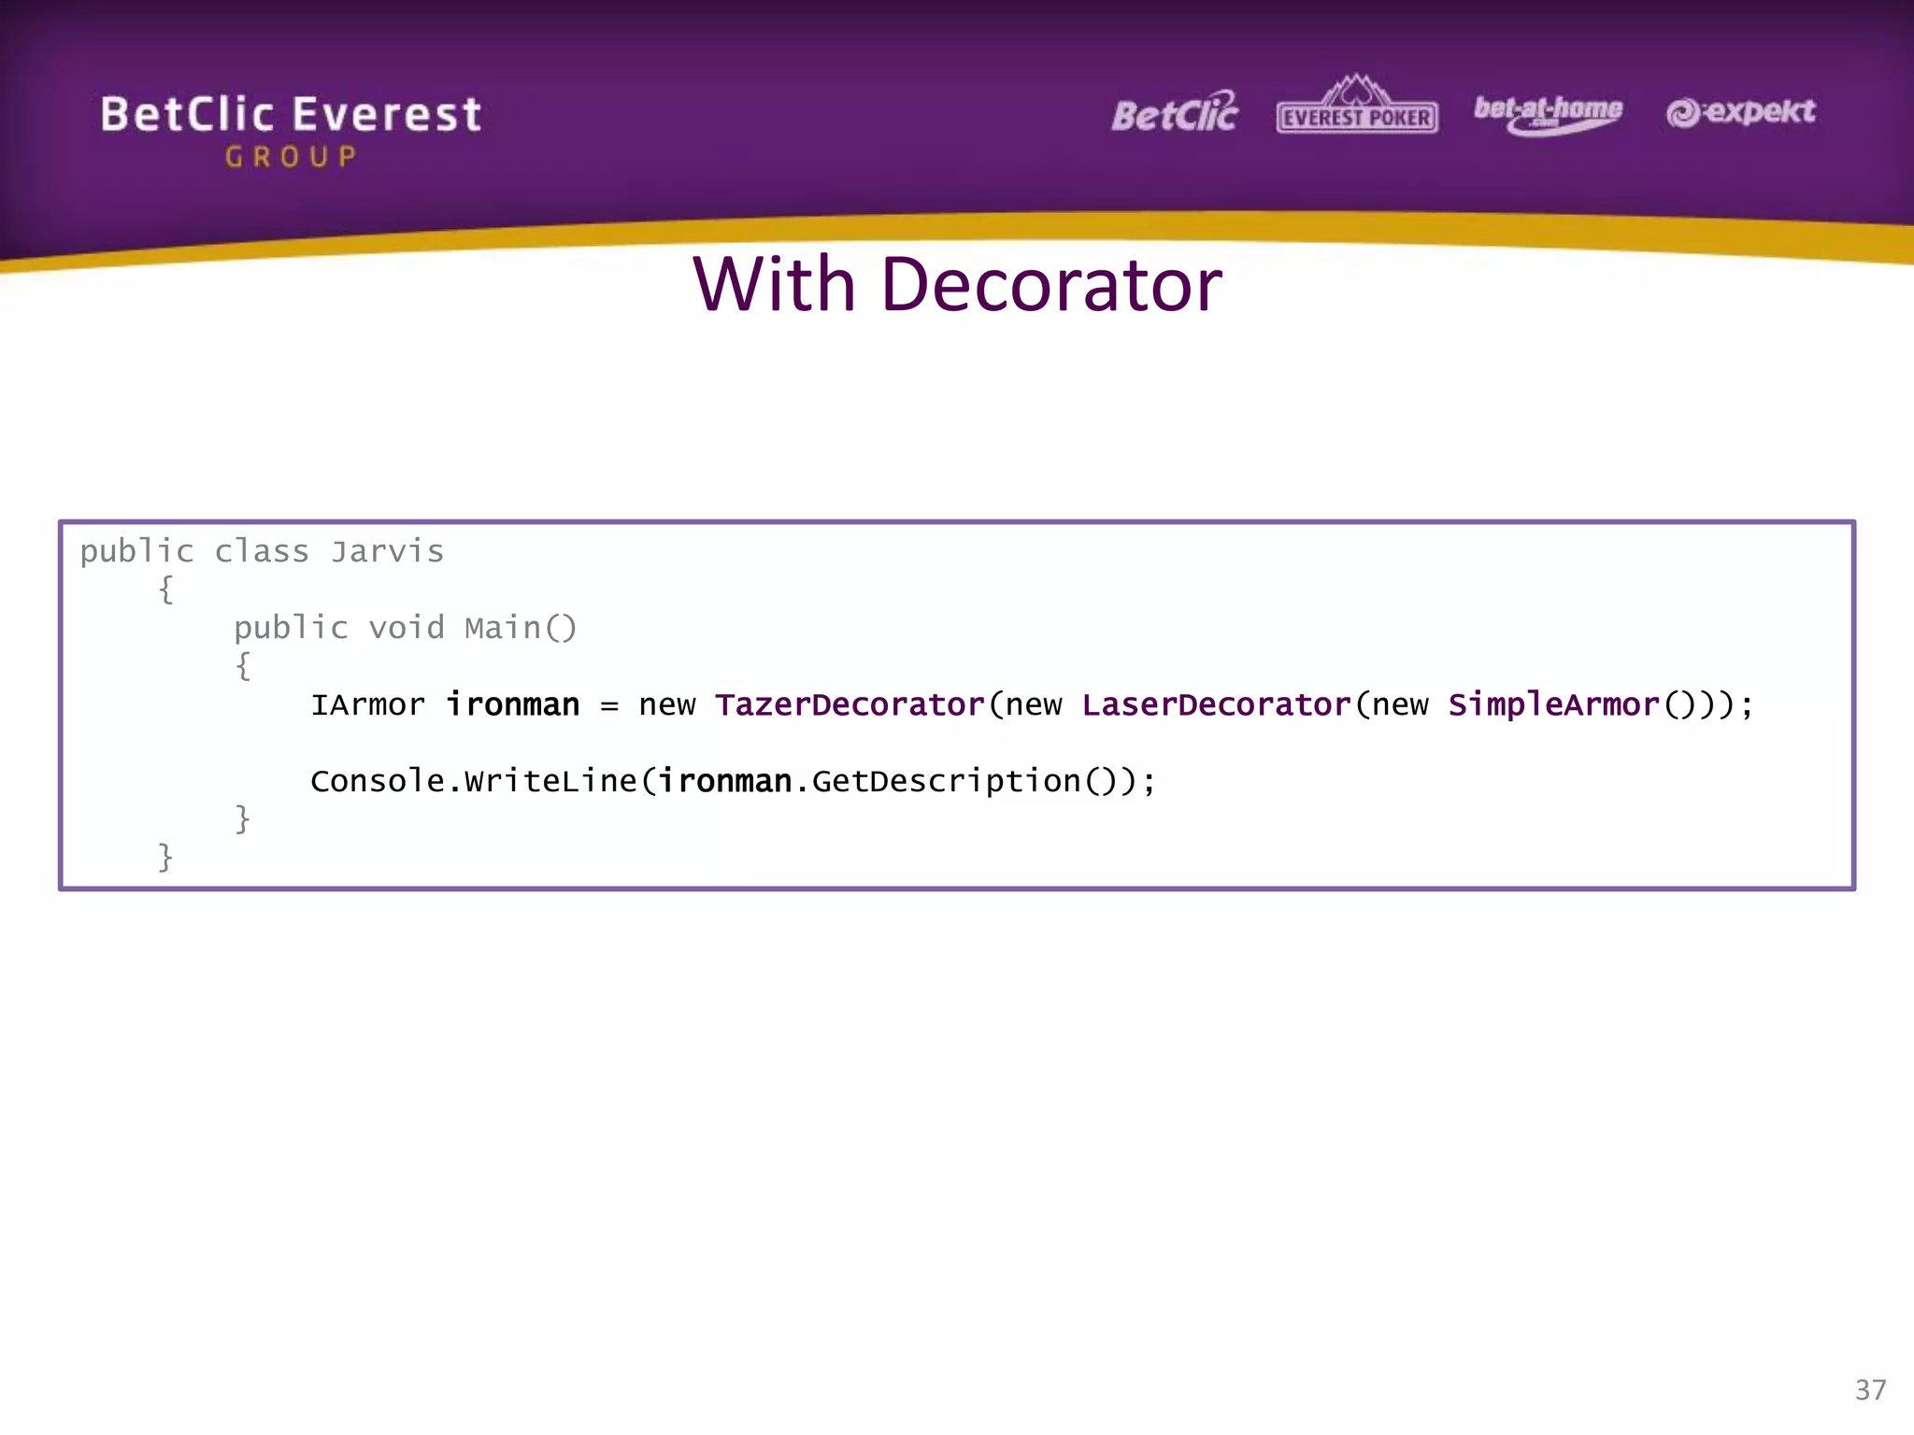Click the expekt logo

(x=1740, y=112)
